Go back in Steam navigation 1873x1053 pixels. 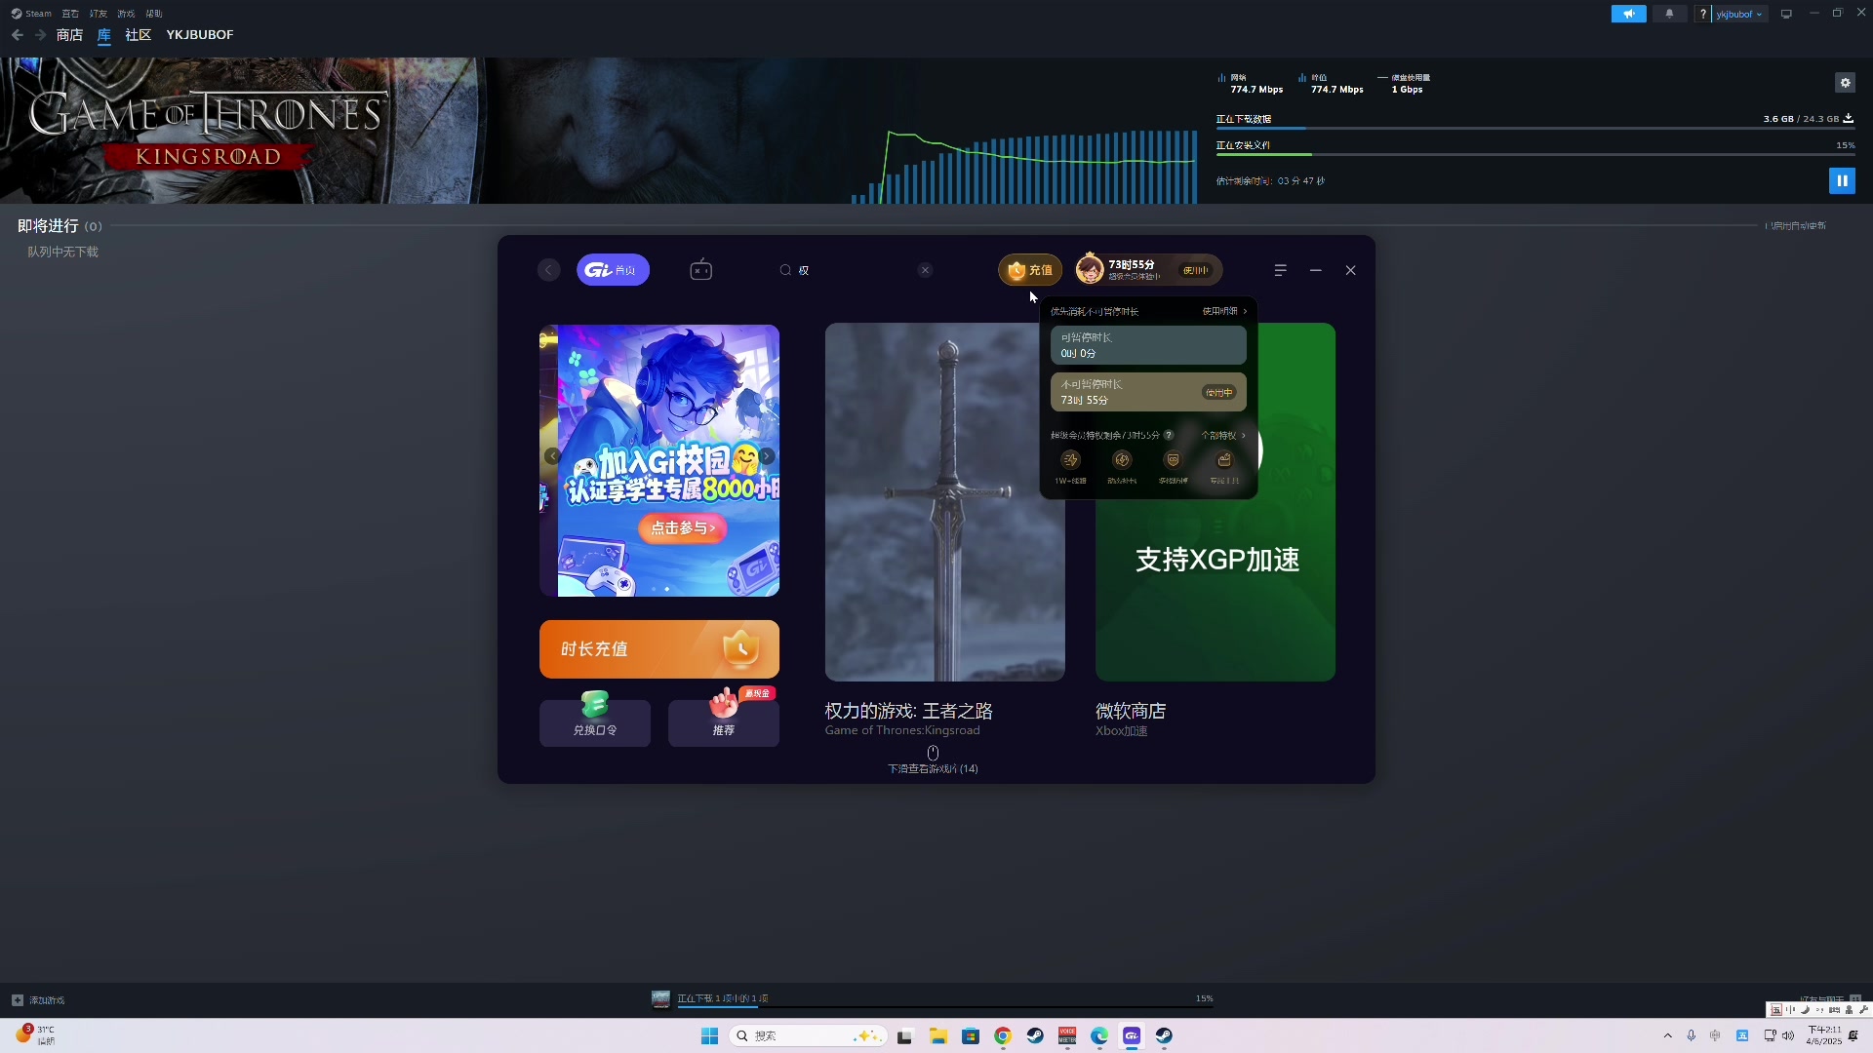point(18,35)
